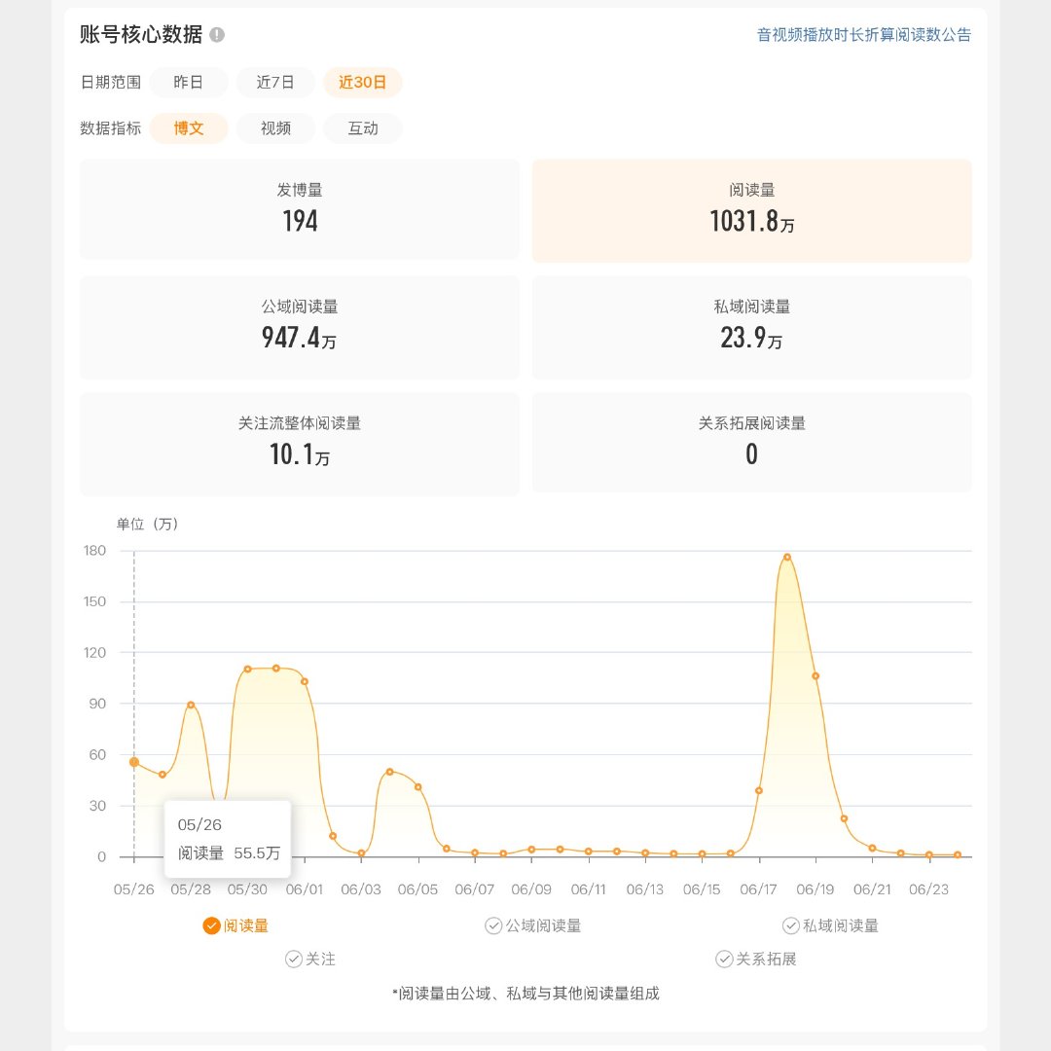
Task: Select the 昨日 date range
Action: (189, 83)
